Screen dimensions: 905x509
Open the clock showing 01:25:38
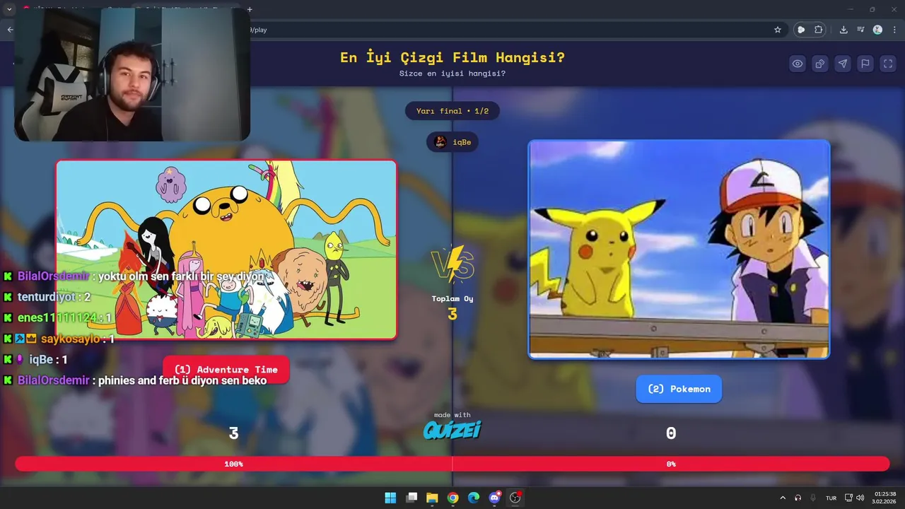click(x=885, y=498)
